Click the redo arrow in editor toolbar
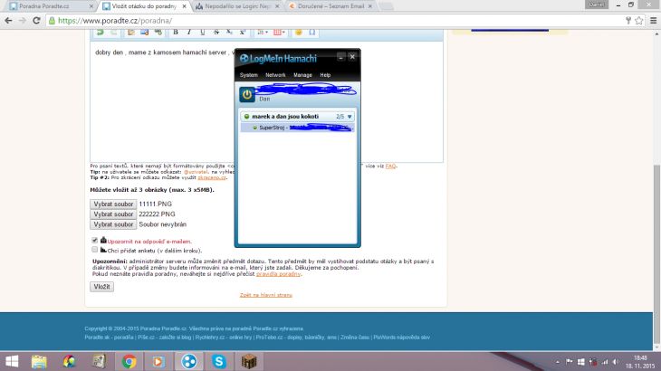Screen dimensions: 661x371 tap(113, 33)
